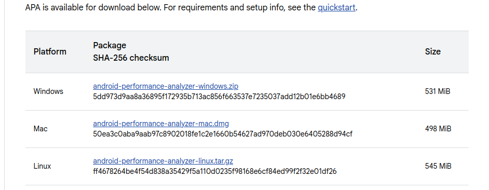
Task: Open the quickstart link
Action: (336, 7)
